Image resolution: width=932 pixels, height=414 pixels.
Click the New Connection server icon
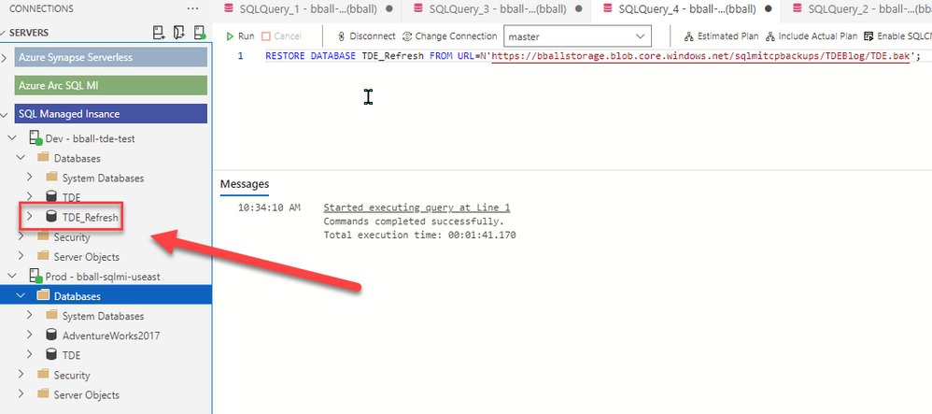tap(159, 33)
